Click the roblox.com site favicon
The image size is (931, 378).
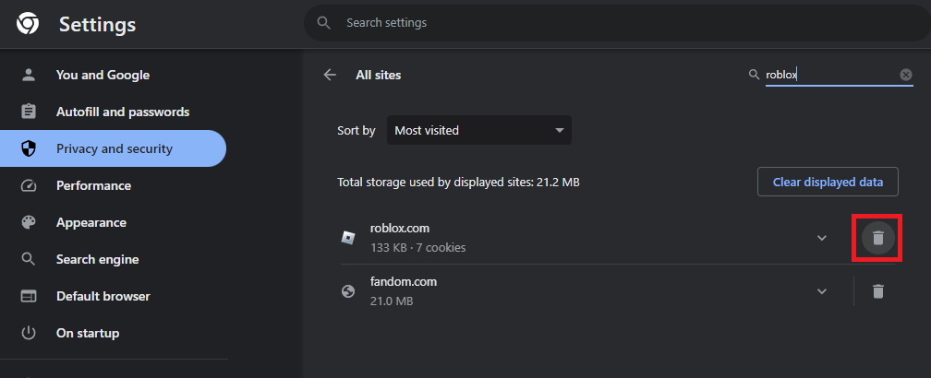pos(348,238)
